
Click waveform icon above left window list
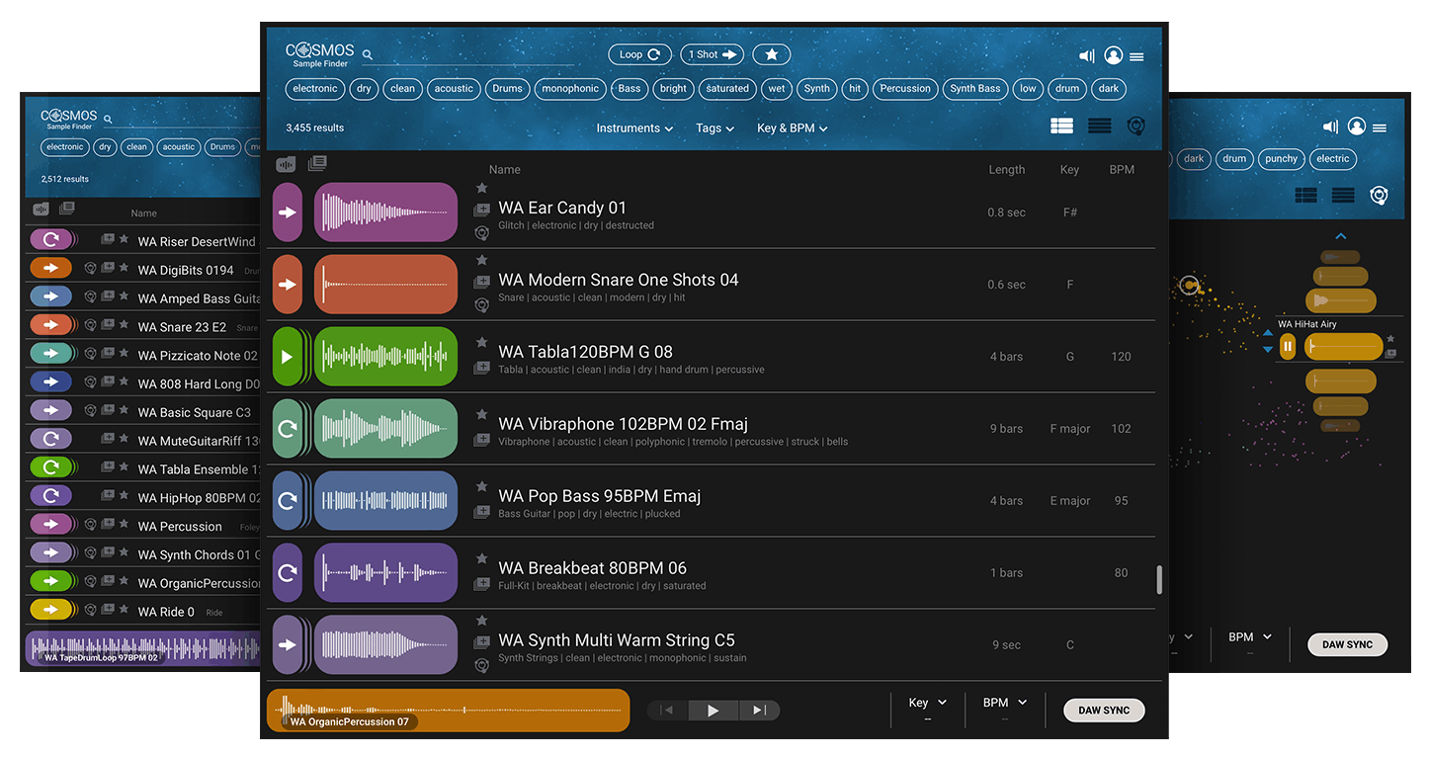[x=42, y=209]
